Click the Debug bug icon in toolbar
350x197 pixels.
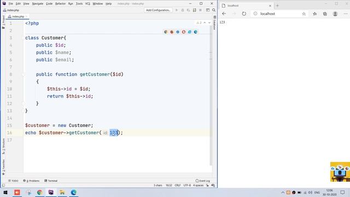click(183, 10)
